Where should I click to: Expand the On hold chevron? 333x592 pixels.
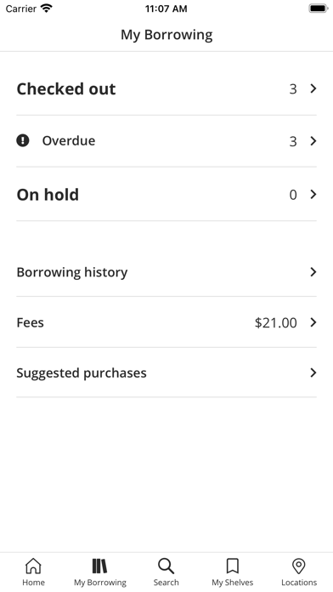pos(313,194)
